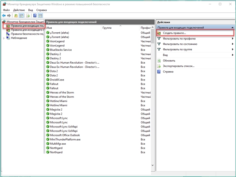Screen dimensions: 236x177
Task: Select the BlueStacks Service rule row
Action: point(99,50)
